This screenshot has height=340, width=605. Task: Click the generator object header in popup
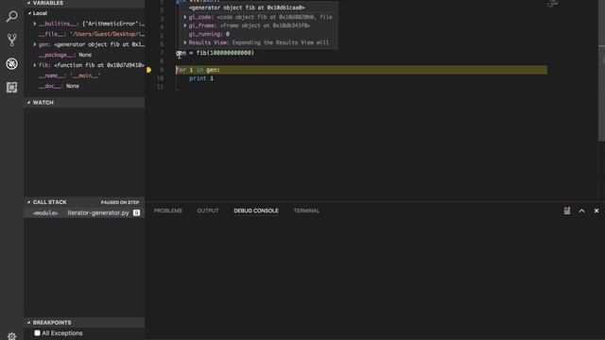pos(247,8)
